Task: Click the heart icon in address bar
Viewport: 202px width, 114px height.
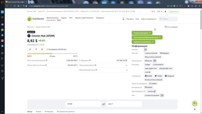Action: pos(180,6)
